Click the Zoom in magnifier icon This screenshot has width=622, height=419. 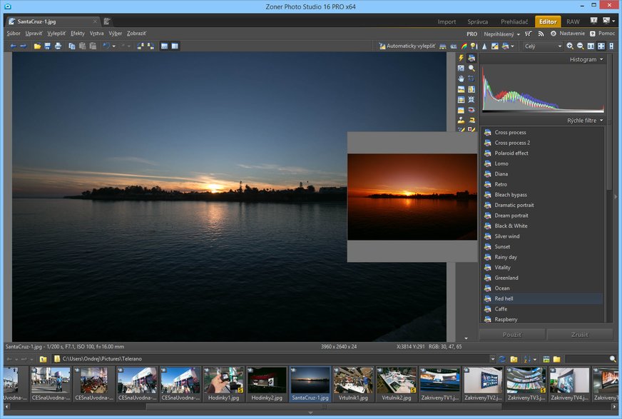click(569, 46)
